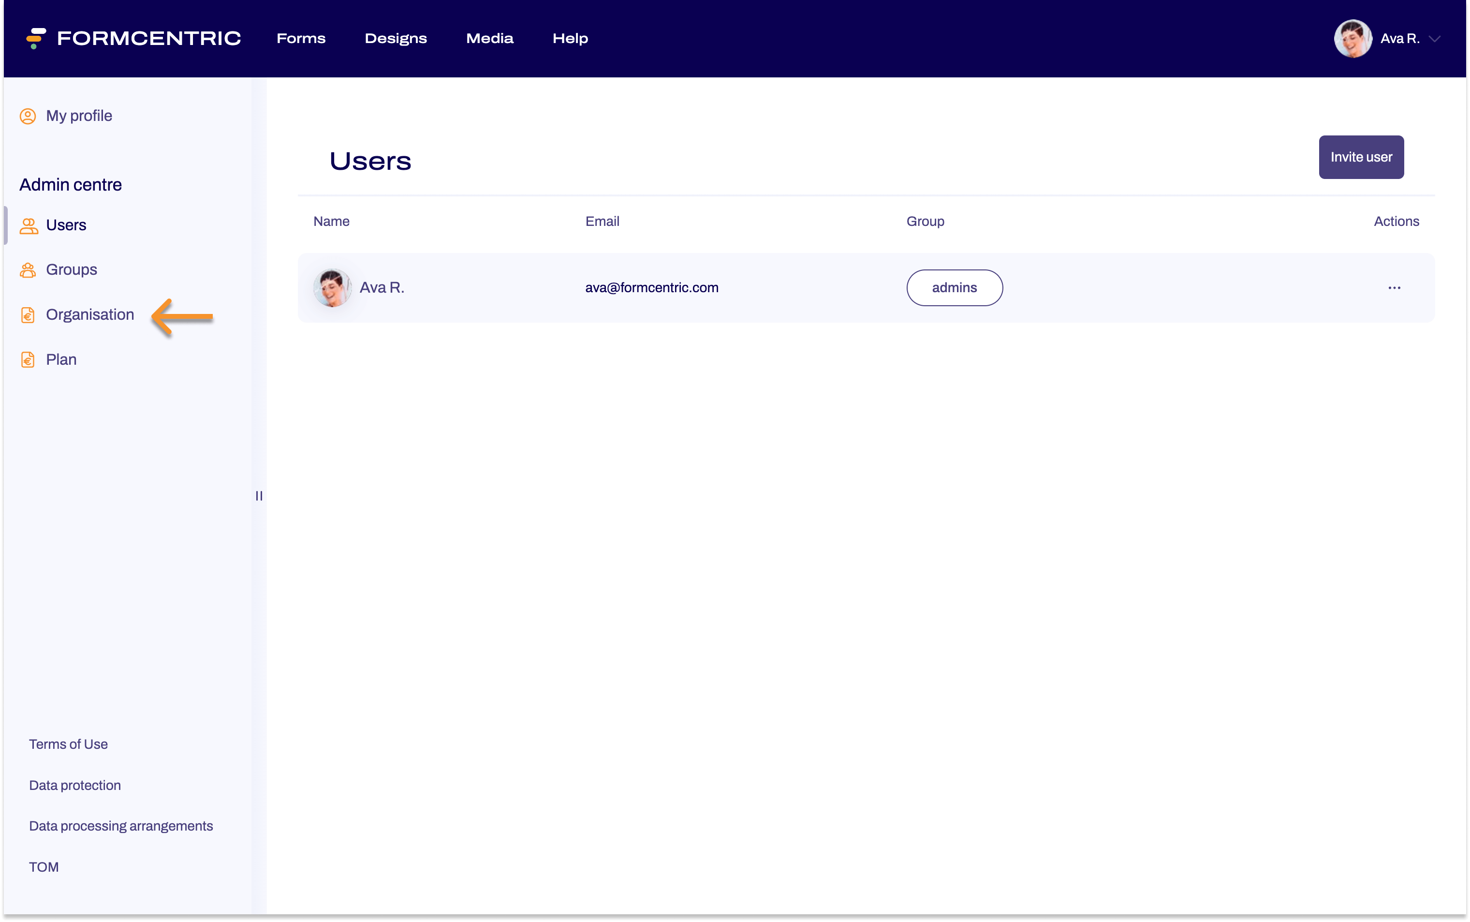
Task: Click the three-dot actions menu for Ava R.
Action: 1395,287
